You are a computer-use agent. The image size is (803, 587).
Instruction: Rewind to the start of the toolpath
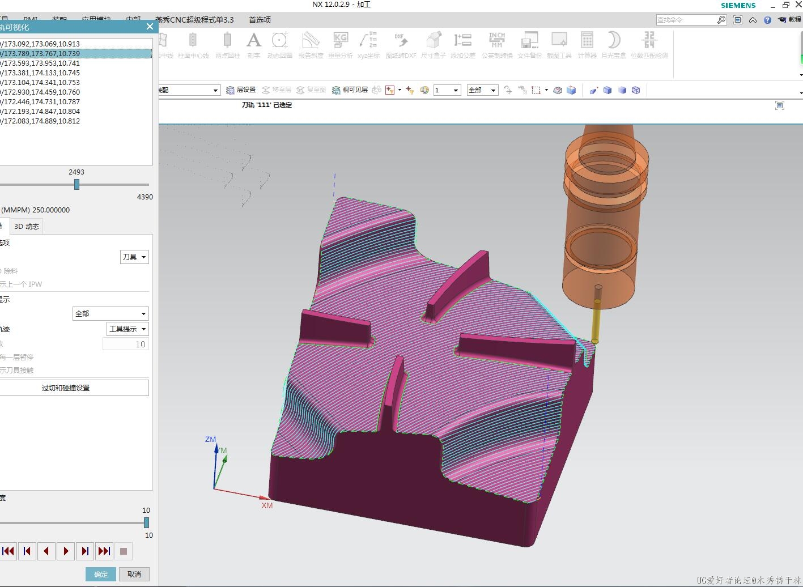click(9, 551)
